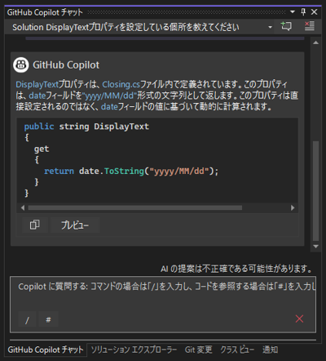Viewport: 326px width, 361px height.
Task: Copy the code block to clipboard
Action: [35, 225]
